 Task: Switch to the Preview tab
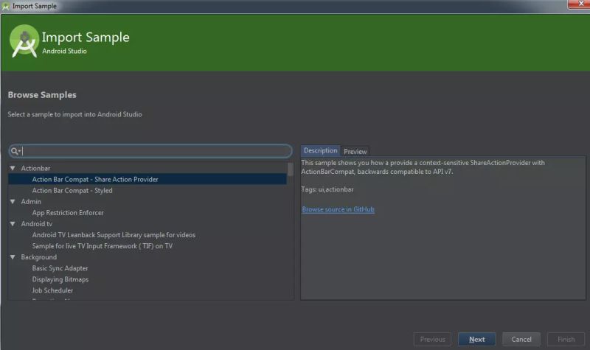coord(355,151)
